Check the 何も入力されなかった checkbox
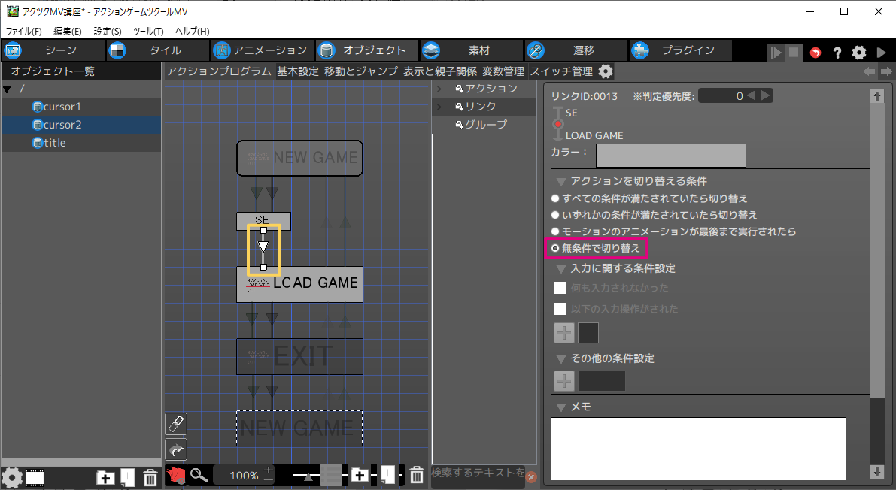The image size is (896, 490). coord(560,288)
